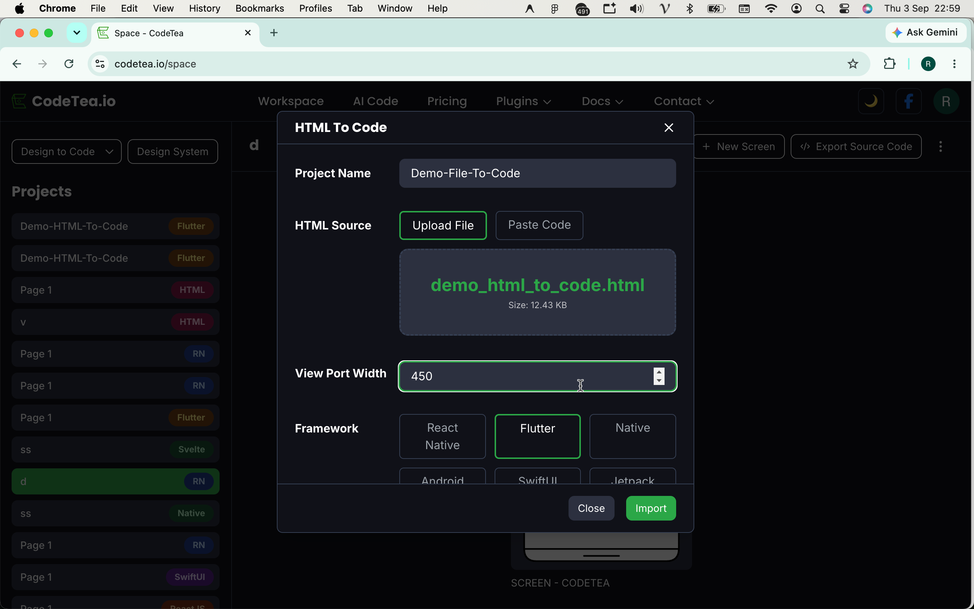Screen dimensions: 974x609
Task: Close the HTML To Code dialog with X
Action: click(669, 128)
